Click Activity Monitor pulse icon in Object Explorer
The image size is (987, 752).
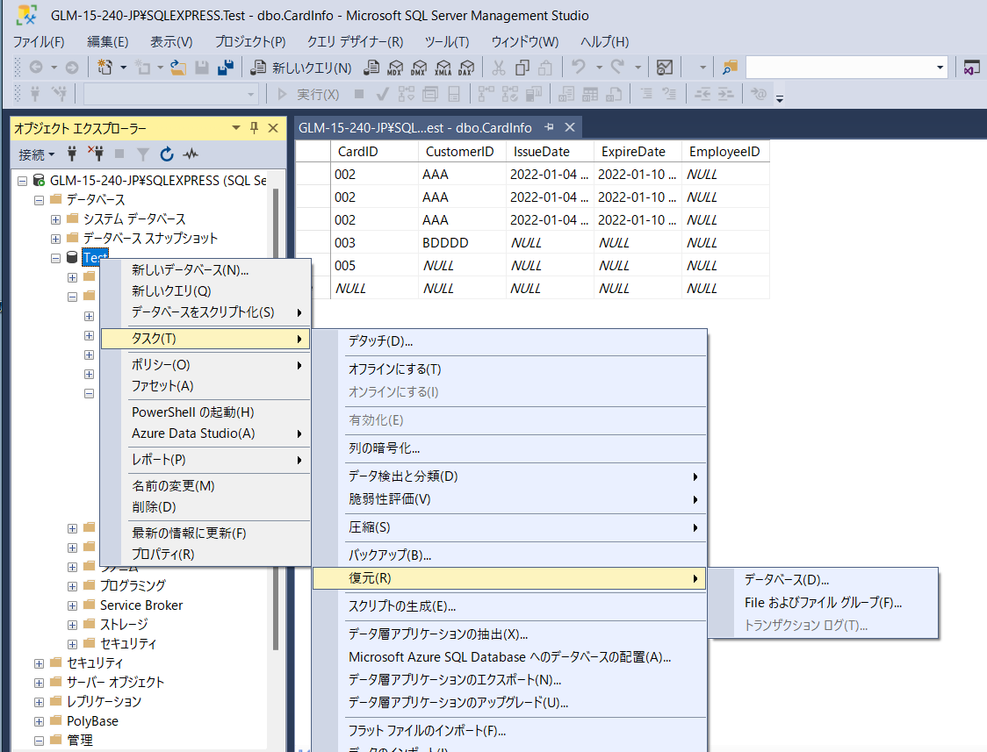[191, 154]
